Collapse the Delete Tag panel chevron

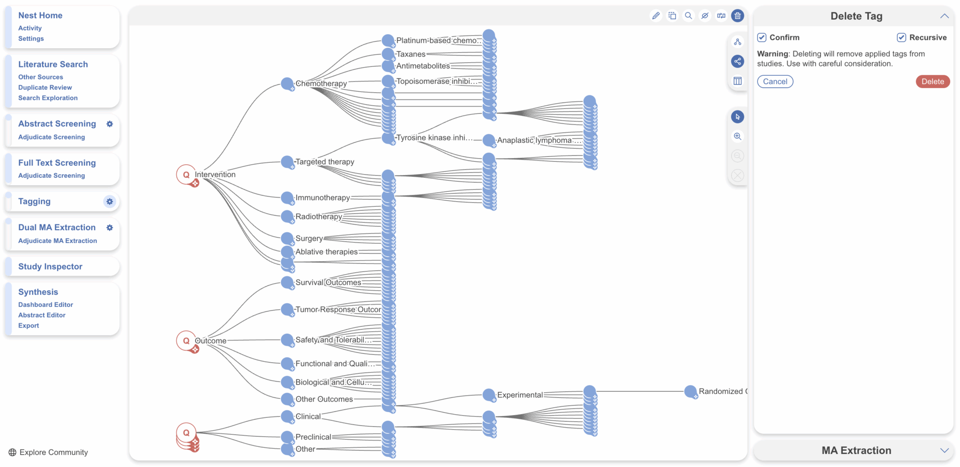pos(945,16)
